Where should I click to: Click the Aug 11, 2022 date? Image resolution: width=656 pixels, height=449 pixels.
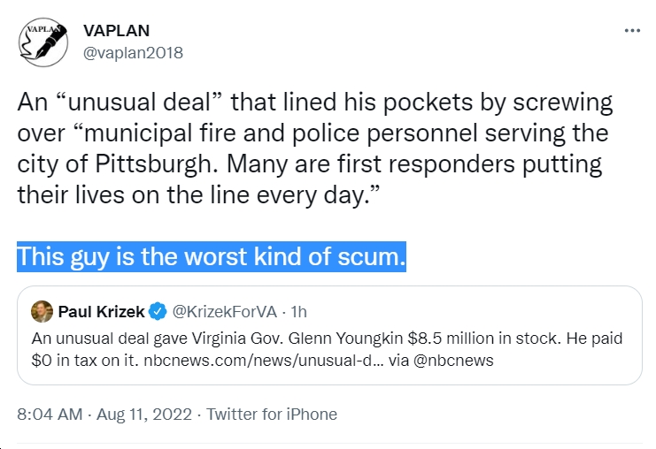(x=144, y=415)
